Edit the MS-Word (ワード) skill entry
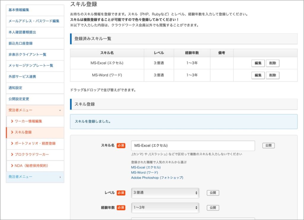304x220 pixels. tap(258, 75)
